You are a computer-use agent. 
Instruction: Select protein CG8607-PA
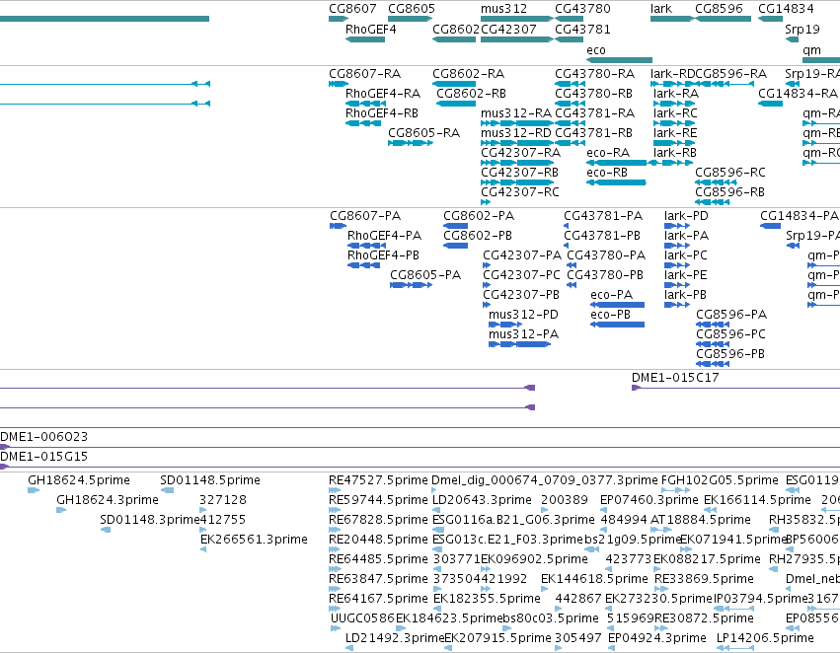[x=365, y=216]
